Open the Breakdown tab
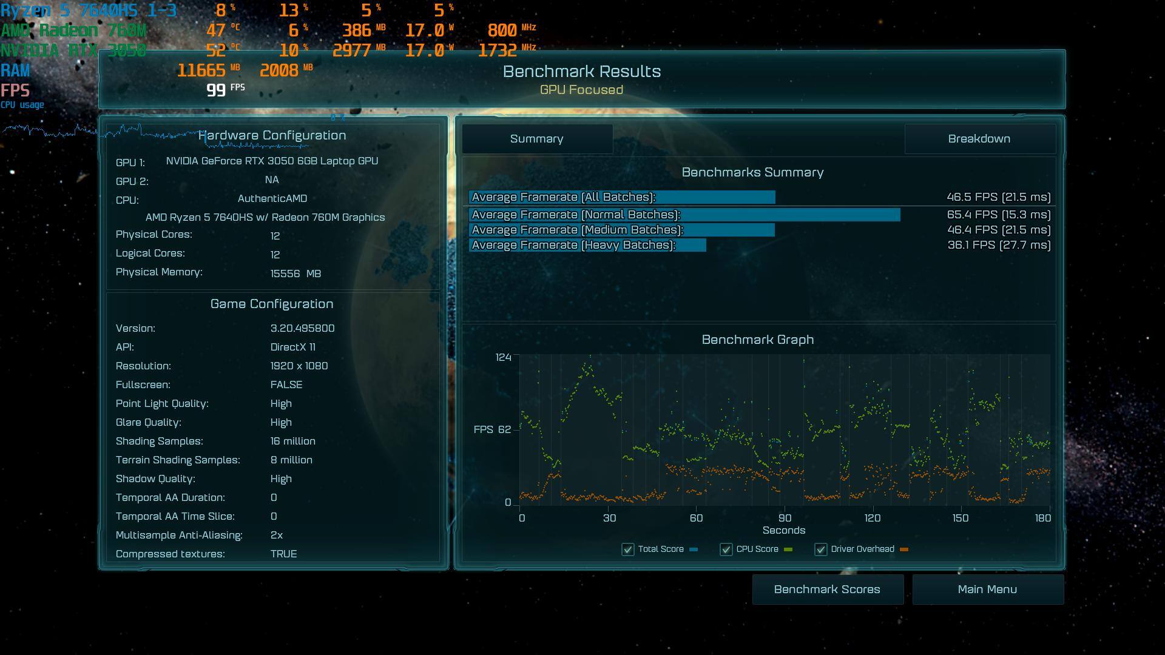Screen dimensions: 1165x655 [979, 139]
